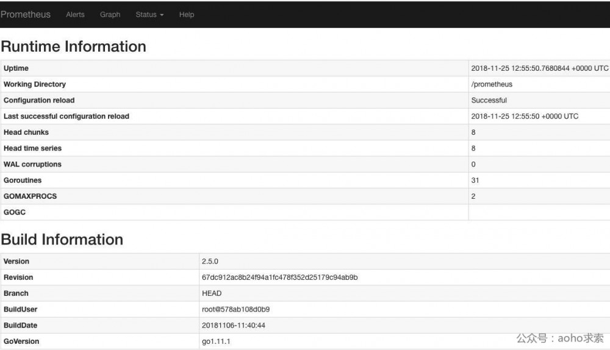Click the Working Directory row label

[x=35, y=84]
